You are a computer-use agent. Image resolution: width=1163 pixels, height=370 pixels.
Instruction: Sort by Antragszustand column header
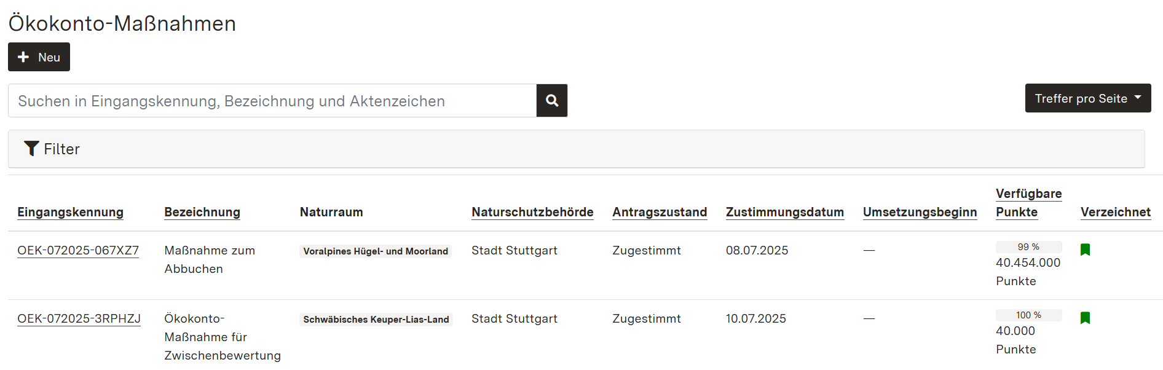pyautogui.click(x=659, y=212)
